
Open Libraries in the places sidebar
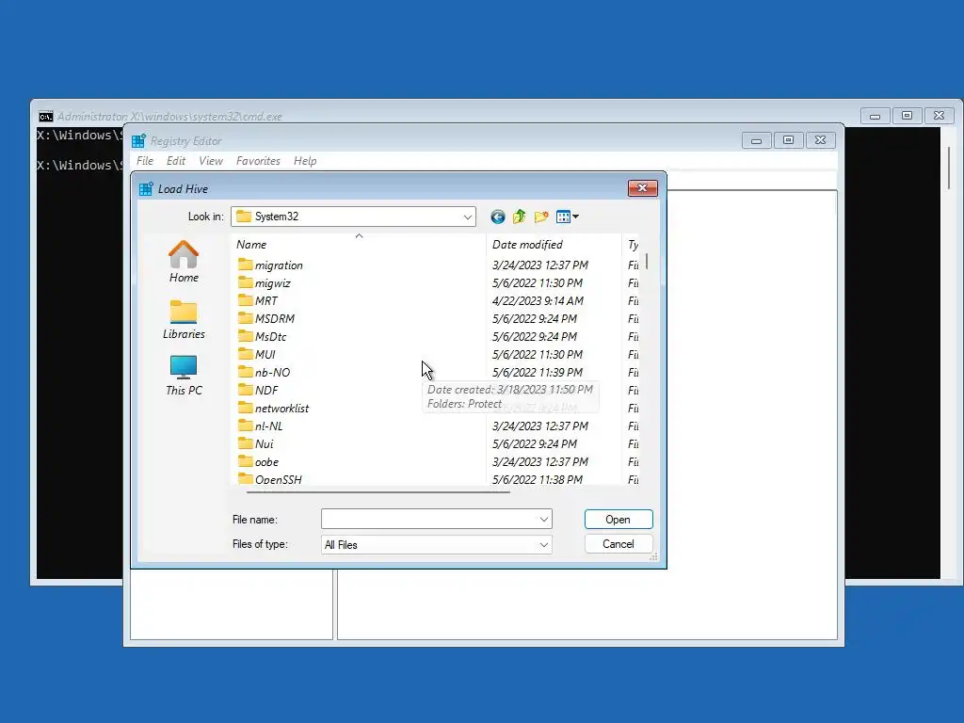[184, 320]
